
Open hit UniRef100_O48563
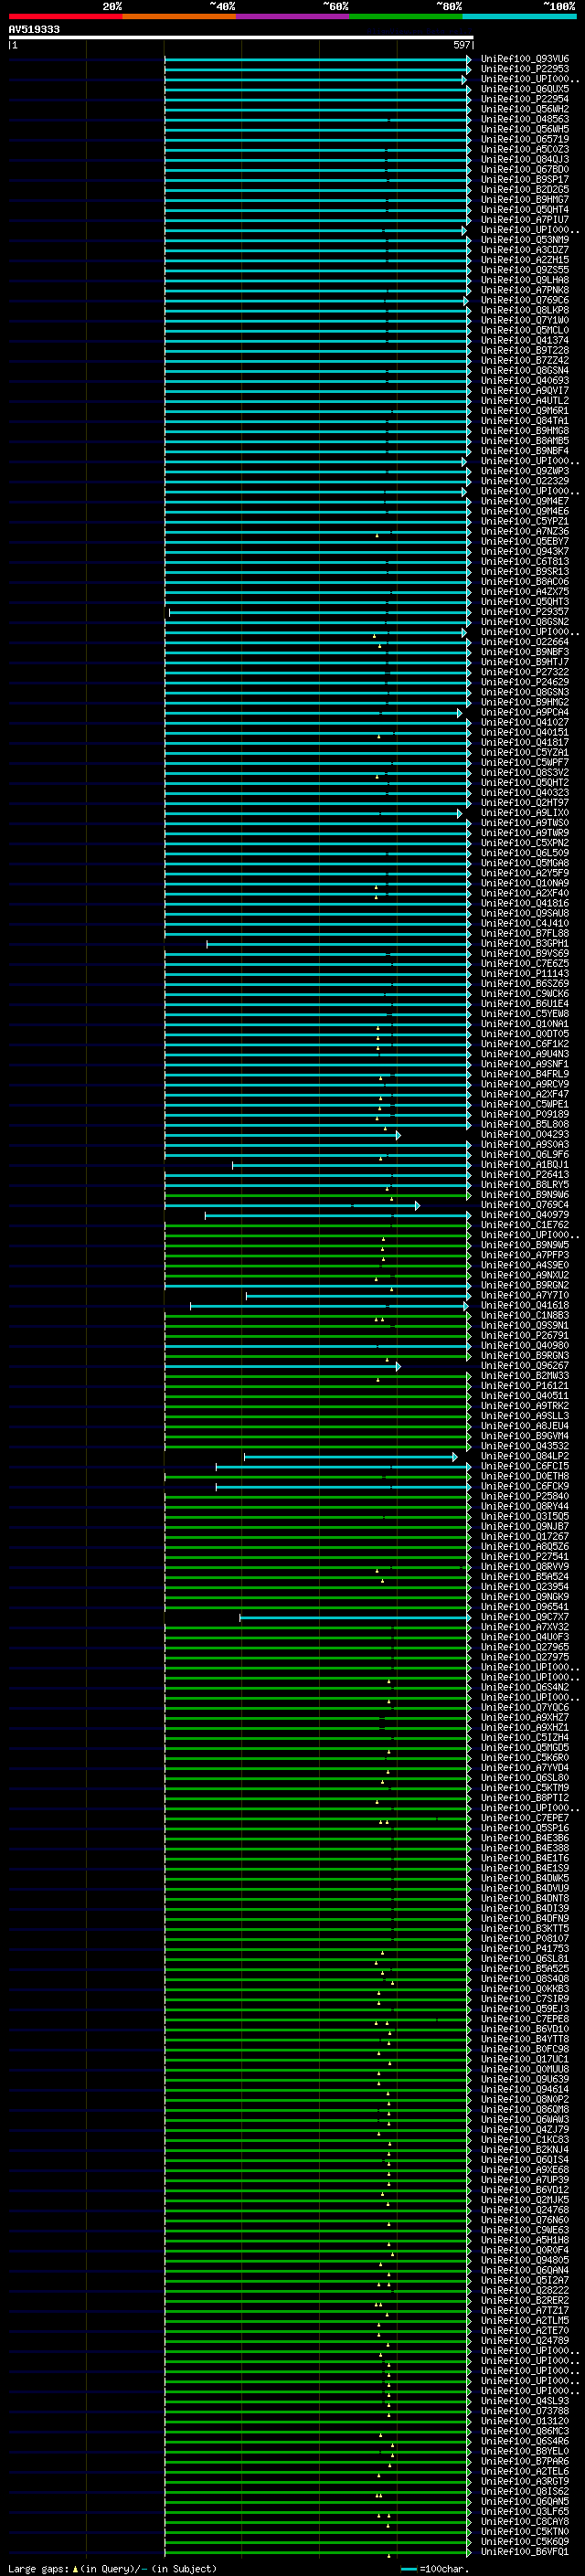(x=524, y=119)
